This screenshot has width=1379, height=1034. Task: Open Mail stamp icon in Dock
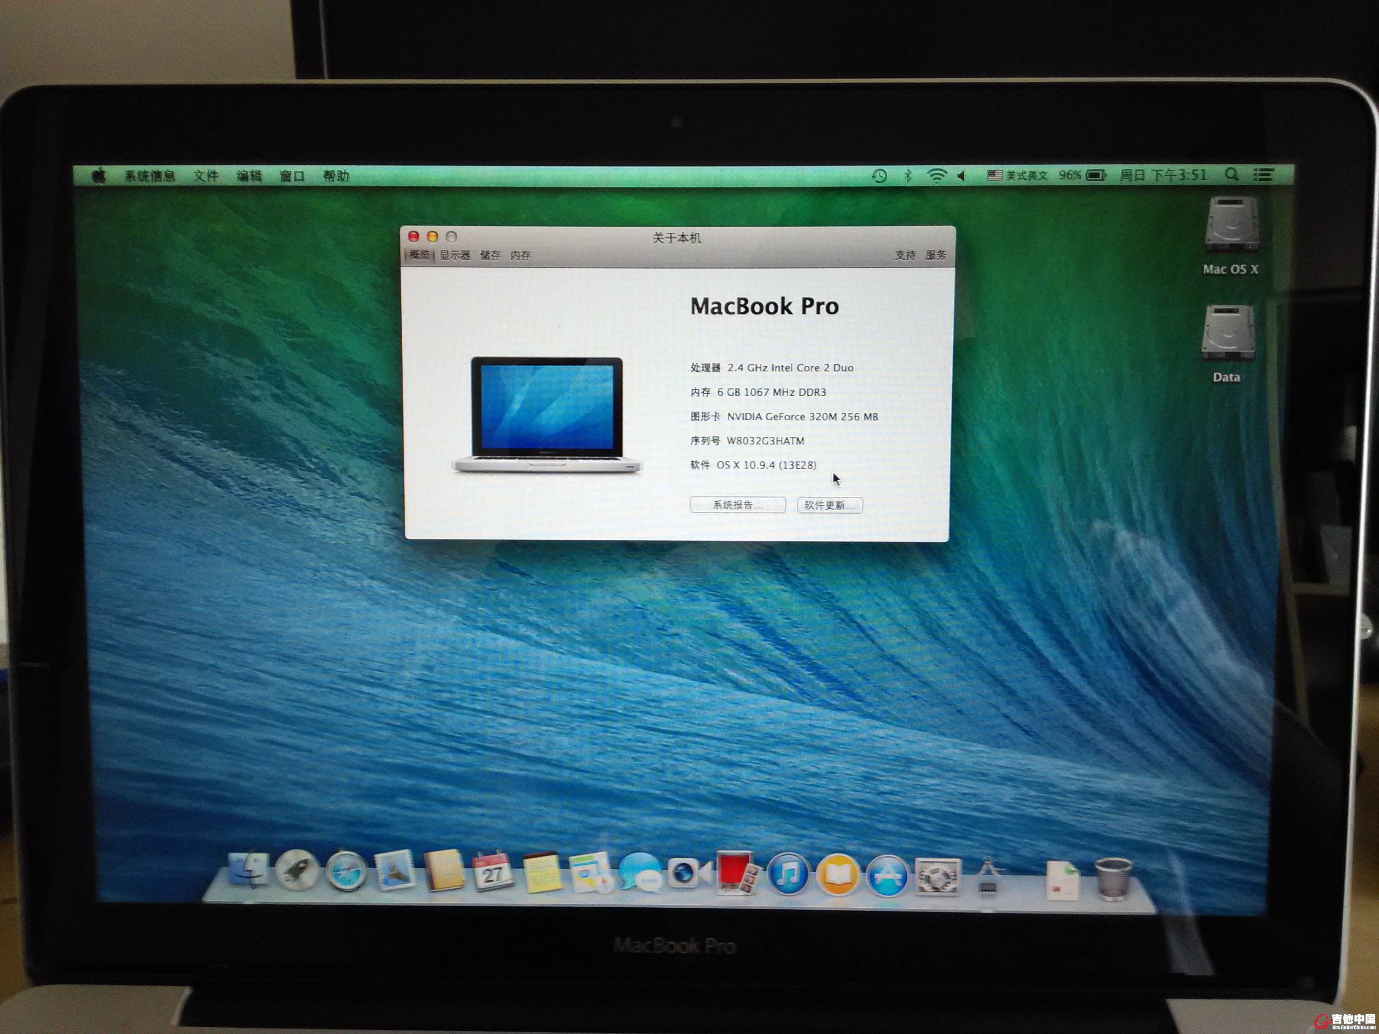(395, 870)
